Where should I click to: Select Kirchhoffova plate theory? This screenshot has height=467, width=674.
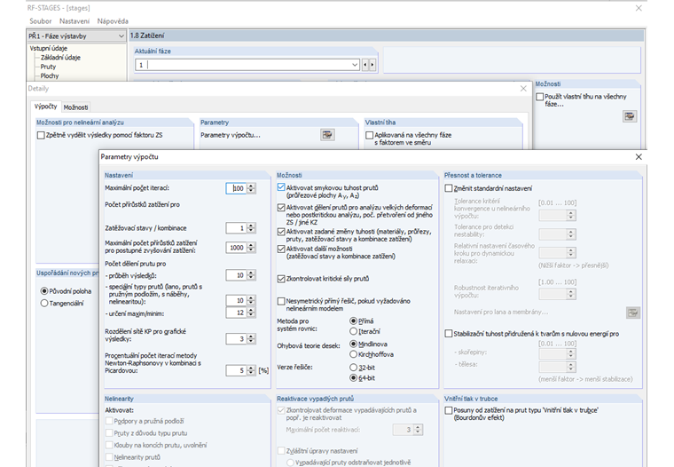click(x=353, y=354)
